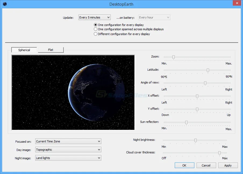Open the Day image dropdown
The image size is (243, 174).
(68, 150)
